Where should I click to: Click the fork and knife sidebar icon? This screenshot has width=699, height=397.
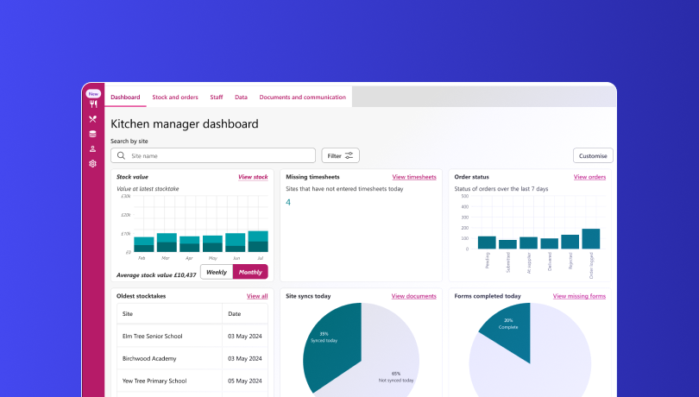[93, 104]
